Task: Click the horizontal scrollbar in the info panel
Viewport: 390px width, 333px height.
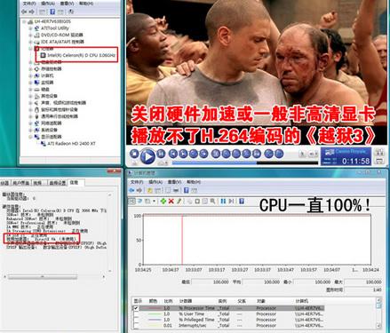Action: [x=54, y=277]
